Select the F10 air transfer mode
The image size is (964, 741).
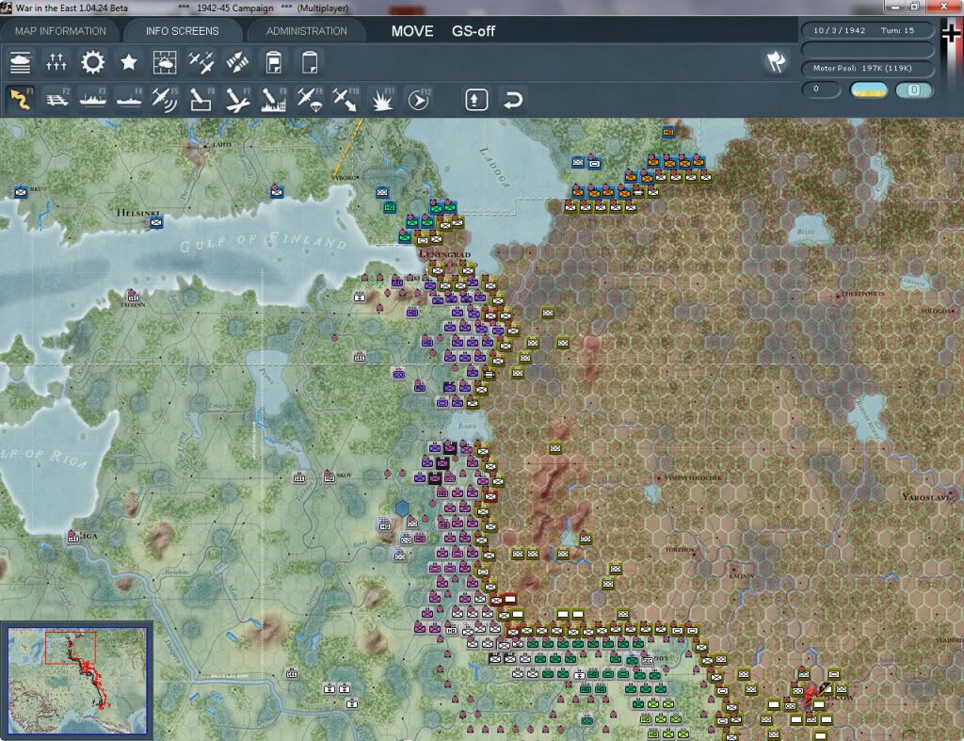[x=345, y=100]
